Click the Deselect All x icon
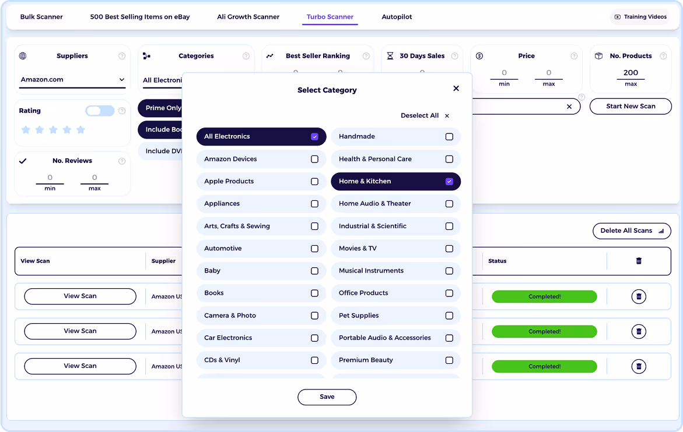Screen dimensions: 683x432 point(447,116)
